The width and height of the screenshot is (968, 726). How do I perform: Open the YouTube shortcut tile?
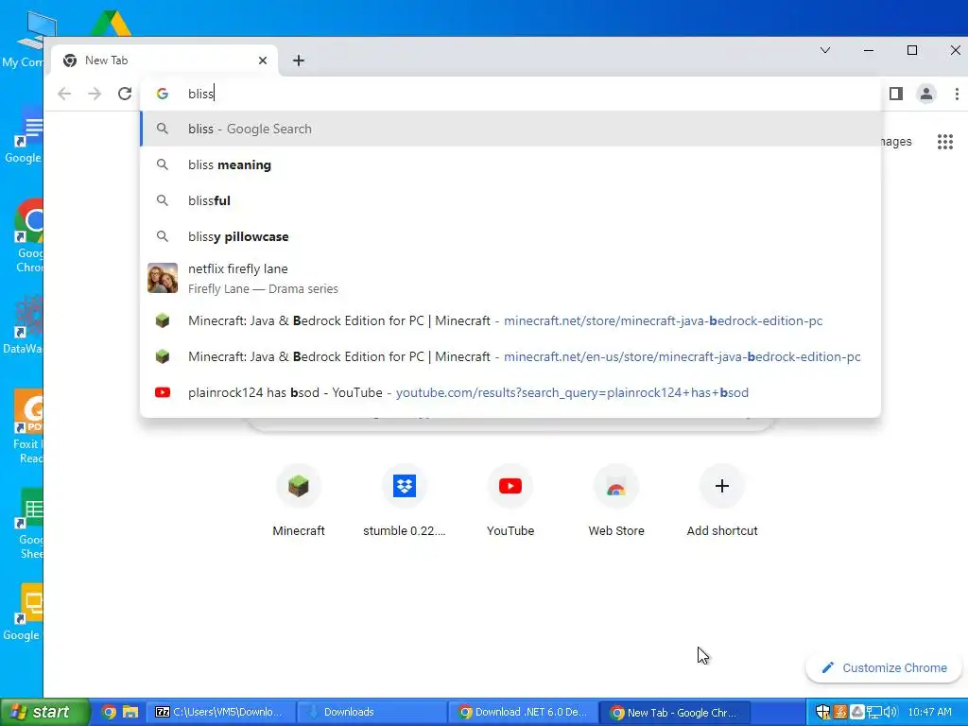point(510,500)
